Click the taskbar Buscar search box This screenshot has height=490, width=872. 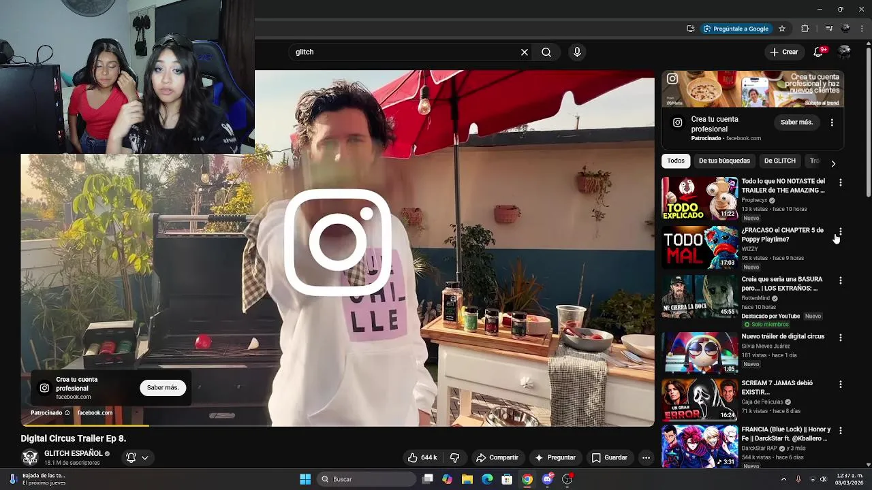pos(367,479)
